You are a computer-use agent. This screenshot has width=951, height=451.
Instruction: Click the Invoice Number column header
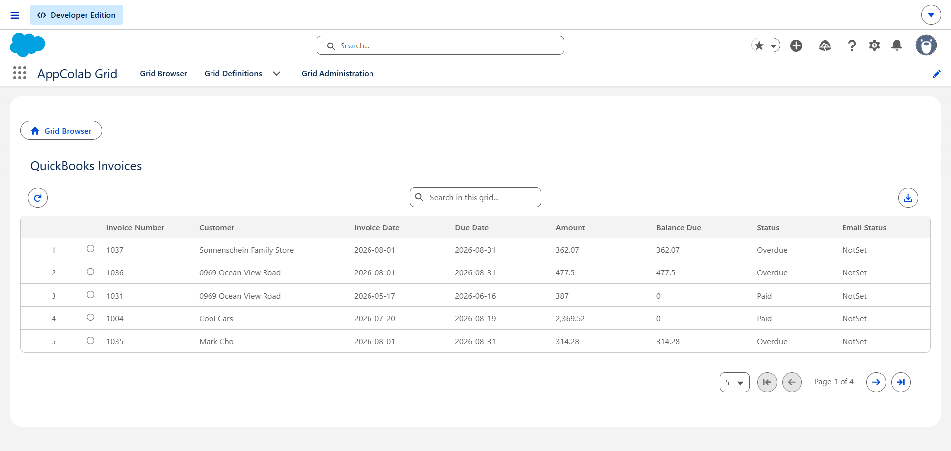pos(135,227)
